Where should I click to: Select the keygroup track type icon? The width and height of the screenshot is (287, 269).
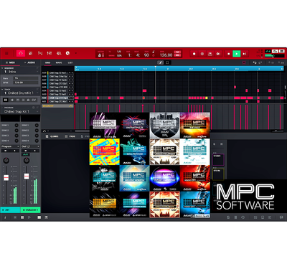pos(12,100)
